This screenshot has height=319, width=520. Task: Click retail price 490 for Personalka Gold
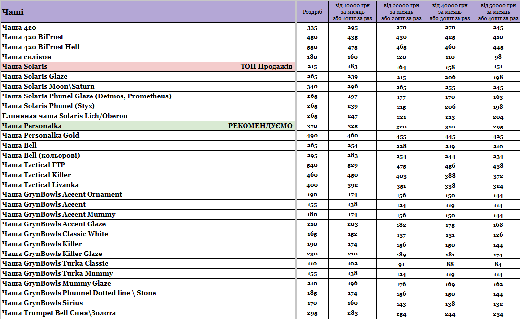[312, 136]
